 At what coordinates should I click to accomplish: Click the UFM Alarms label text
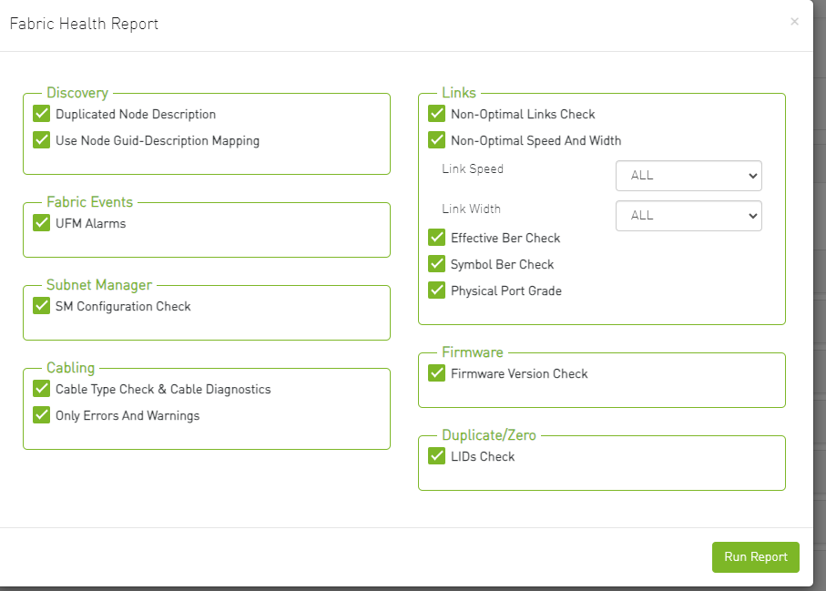click(90, 224)
